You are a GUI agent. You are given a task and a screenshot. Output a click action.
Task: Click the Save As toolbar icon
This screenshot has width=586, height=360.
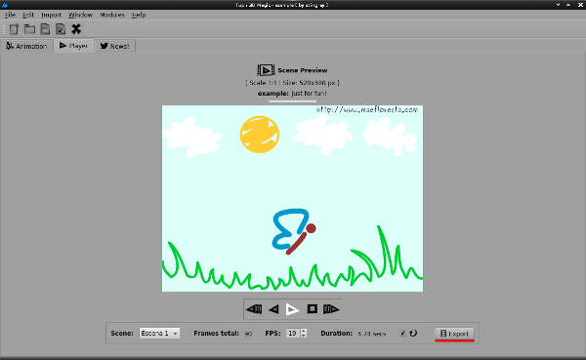(61, 29)
